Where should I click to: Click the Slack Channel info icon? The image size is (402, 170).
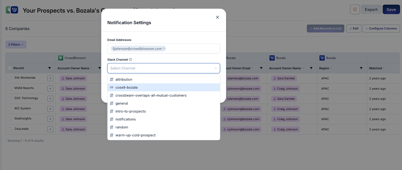[x=130, y=59]
